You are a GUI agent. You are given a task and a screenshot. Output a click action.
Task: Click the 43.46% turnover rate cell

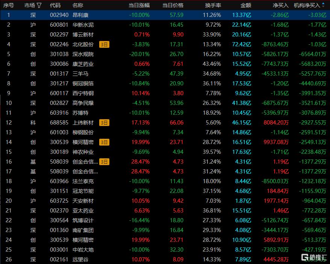tap(212, 64)
